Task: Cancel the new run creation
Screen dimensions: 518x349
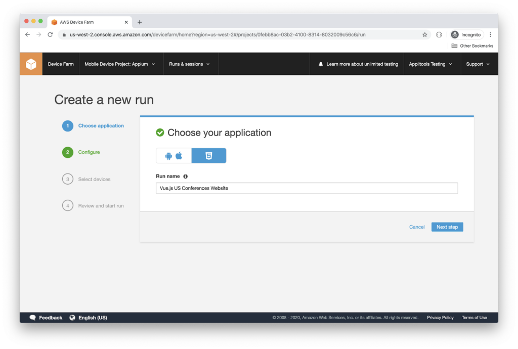Action: pyautogui.click(x=417, y=227)
